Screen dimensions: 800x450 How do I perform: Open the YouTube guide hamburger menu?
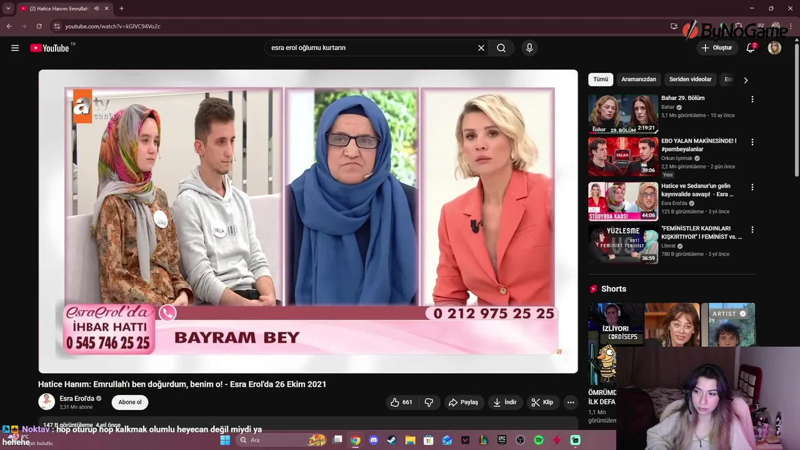[15, 48]
